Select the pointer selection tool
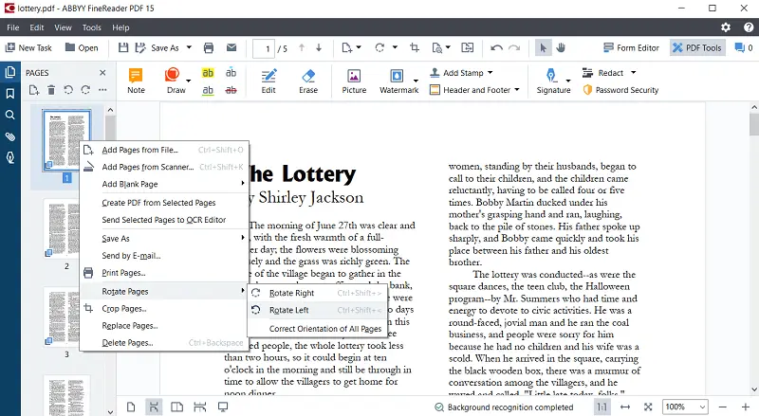This screenshot has height=416, width=759. [543, 48]
